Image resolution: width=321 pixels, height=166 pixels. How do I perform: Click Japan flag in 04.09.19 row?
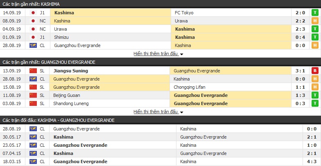click(x=33, y=29)
